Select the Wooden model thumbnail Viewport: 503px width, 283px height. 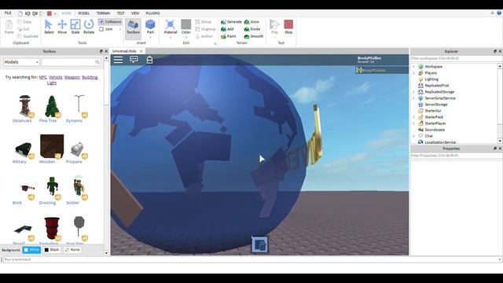[52, 146]
